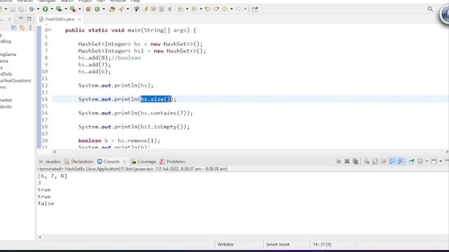
Task: Click Remove All Terminated Launches double X icon
Action: [356, 162]
